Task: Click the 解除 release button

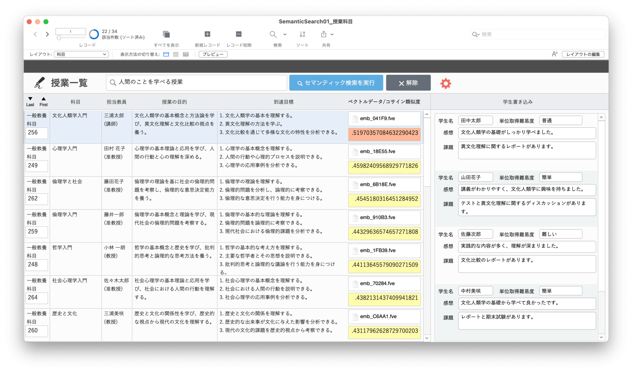Action: click(408, 83)
